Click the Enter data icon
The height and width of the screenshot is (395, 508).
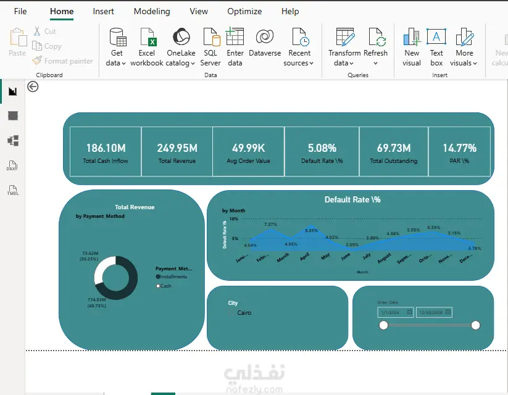click(x=235, y=36)
